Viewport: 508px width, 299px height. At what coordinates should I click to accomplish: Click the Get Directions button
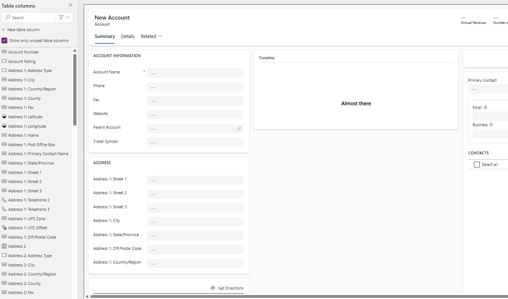[x=227, y=288]
